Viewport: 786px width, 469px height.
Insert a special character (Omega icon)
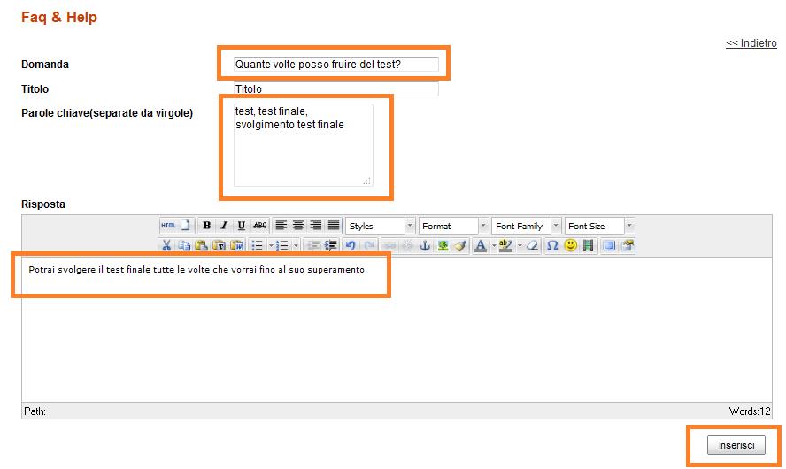click(552, 246)
